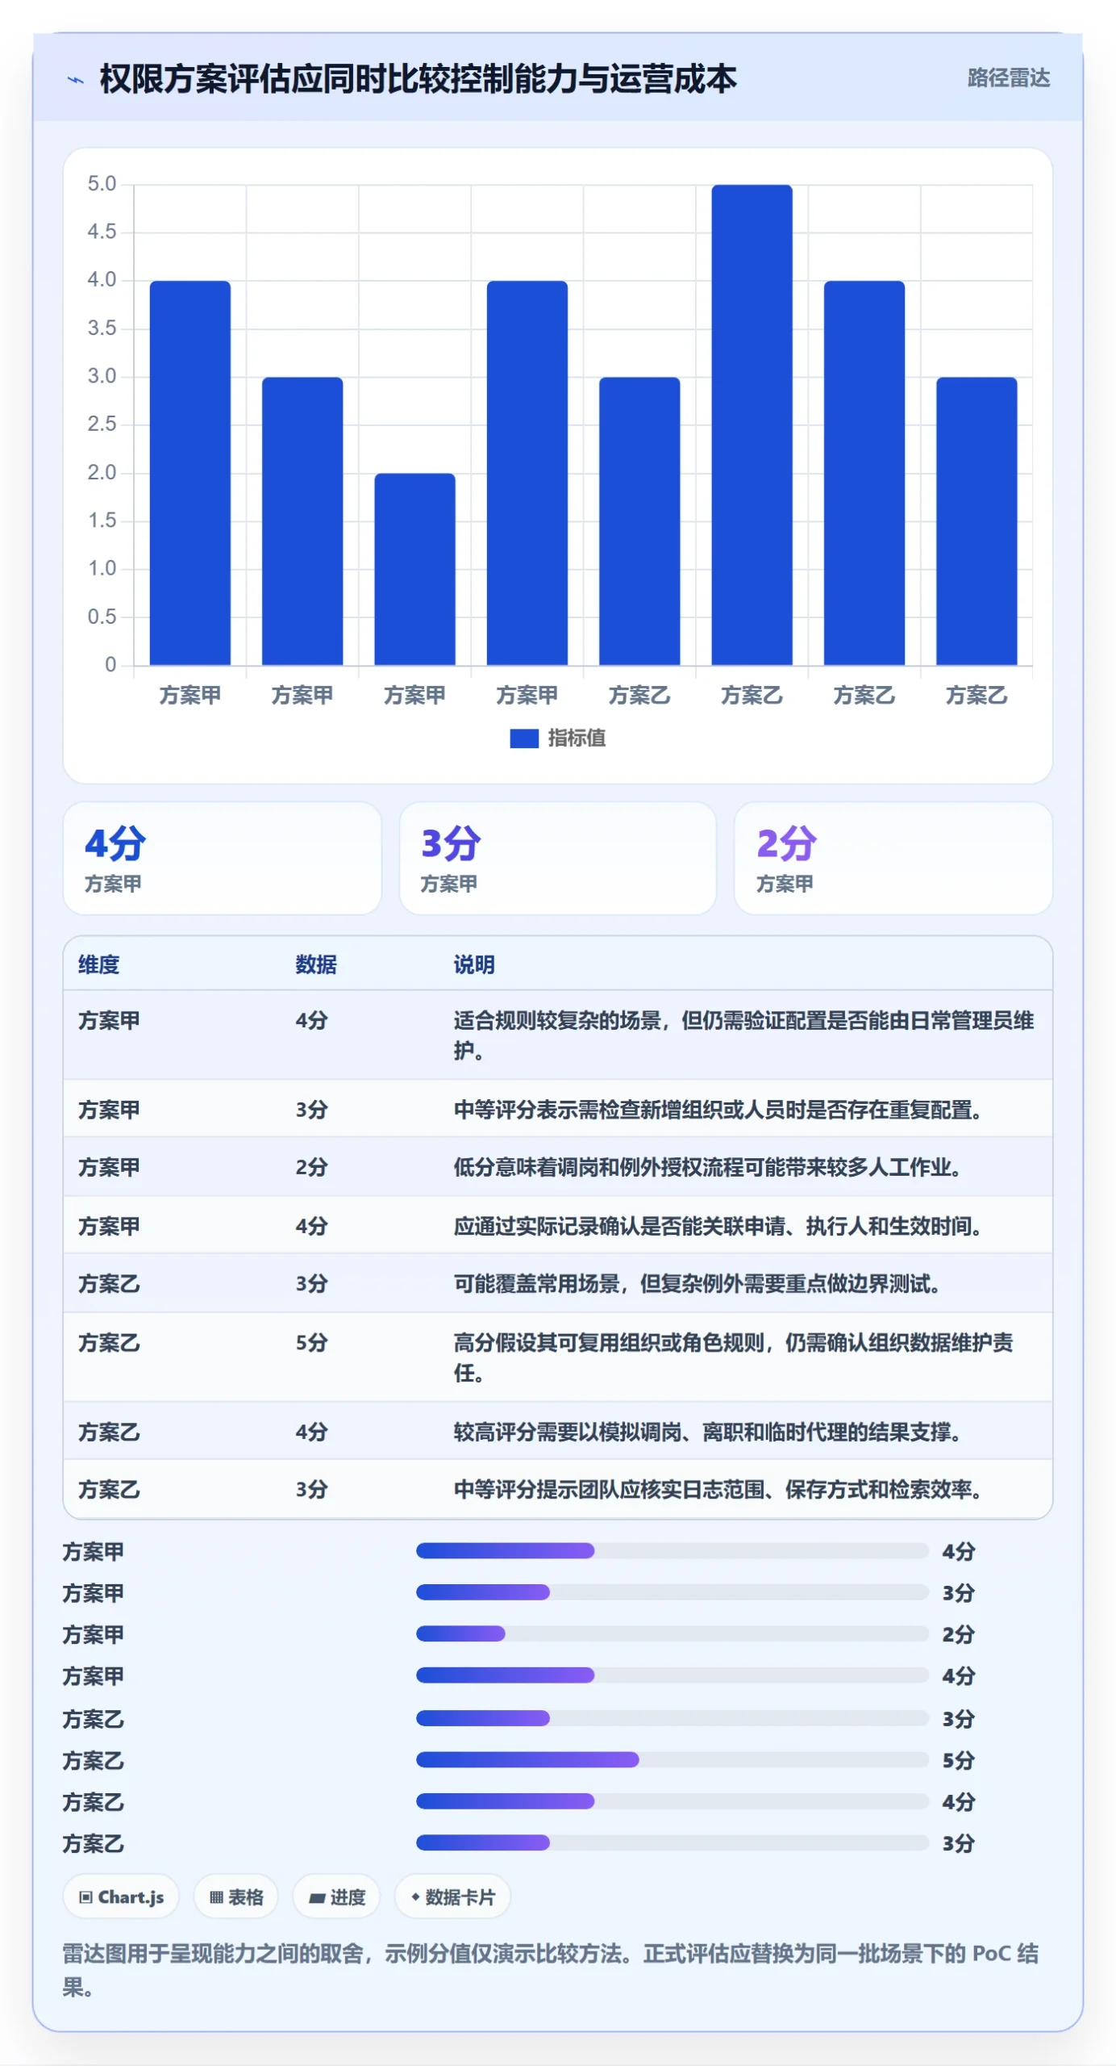Click the 路径雷达 label in the header
1116x2066 pixels.
(1008, 78)
